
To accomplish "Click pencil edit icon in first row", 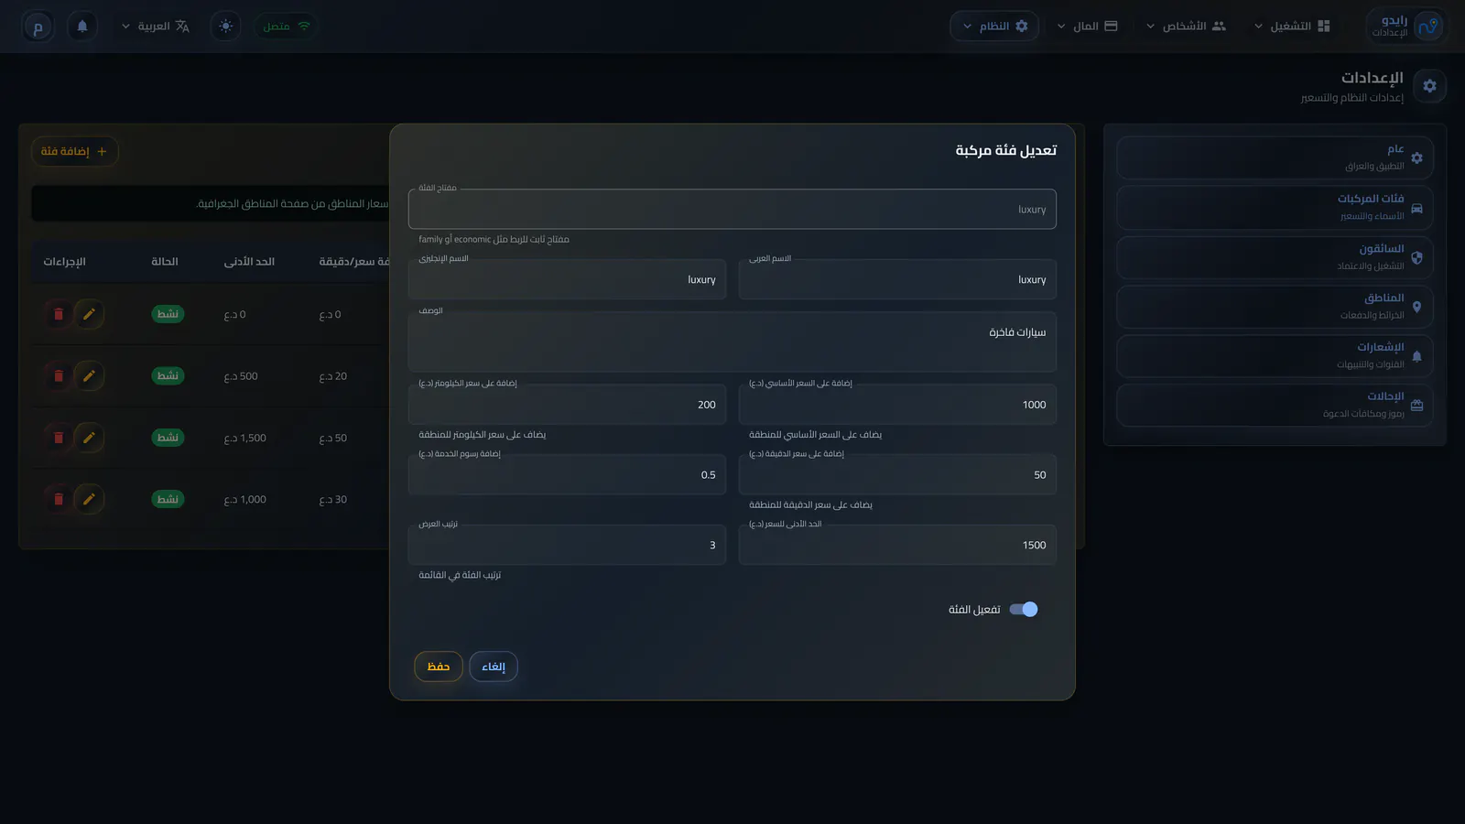I will coord(89,314).
